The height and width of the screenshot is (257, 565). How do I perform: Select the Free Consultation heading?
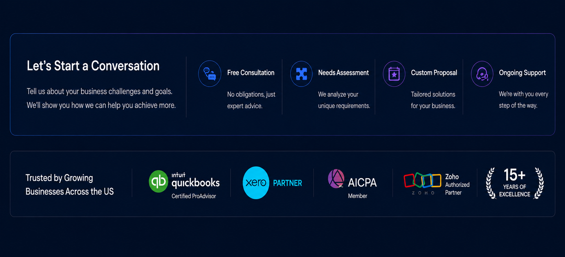[251, 73]
